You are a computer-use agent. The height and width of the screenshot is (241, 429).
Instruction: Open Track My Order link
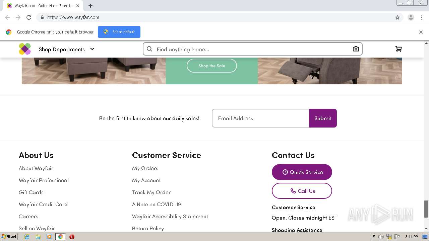tap(151, 192)
